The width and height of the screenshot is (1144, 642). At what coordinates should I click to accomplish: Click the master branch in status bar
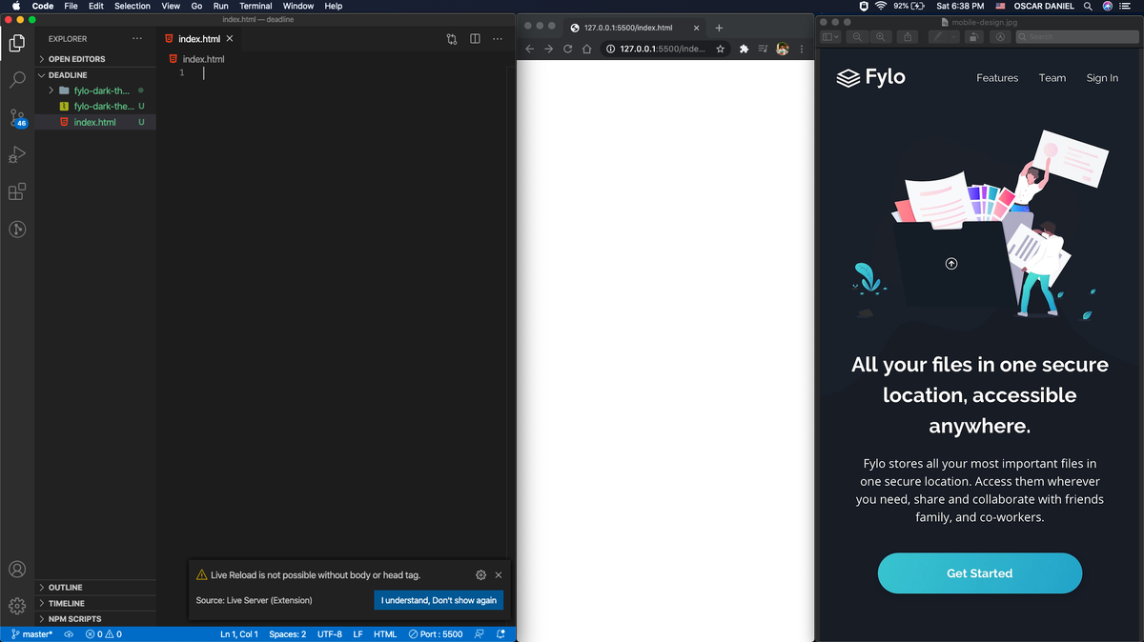(x=31, y=634)
